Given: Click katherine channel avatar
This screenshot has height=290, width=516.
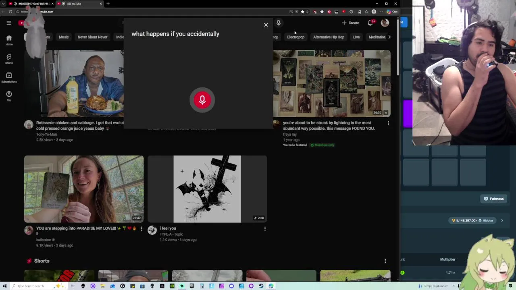Looking at the screenshot, I should click(29, 230).
